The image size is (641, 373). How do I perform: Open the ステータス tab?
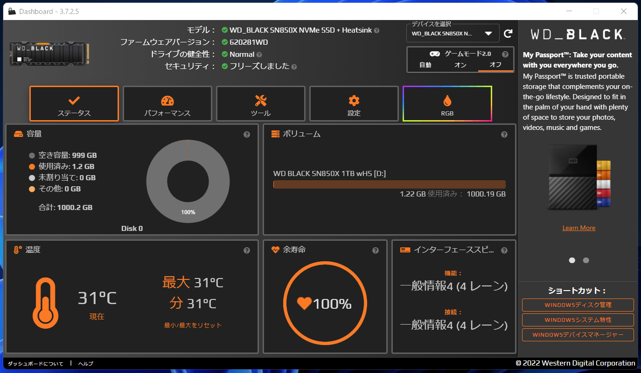[74, 103]
